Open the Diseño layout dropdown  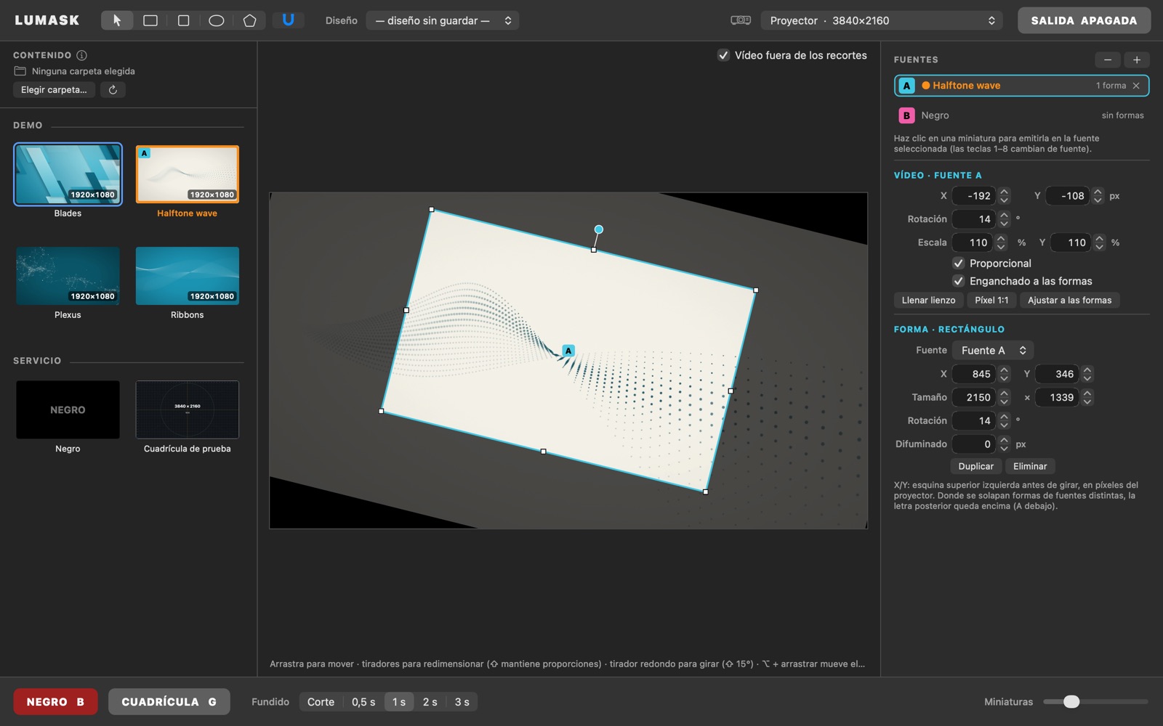(x=443, y=20)
